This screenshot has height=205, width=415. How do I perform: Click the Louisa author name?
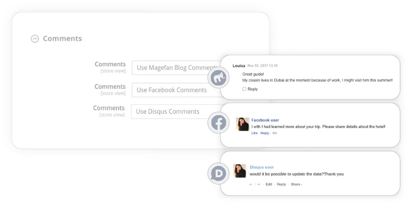click(239, 65)
